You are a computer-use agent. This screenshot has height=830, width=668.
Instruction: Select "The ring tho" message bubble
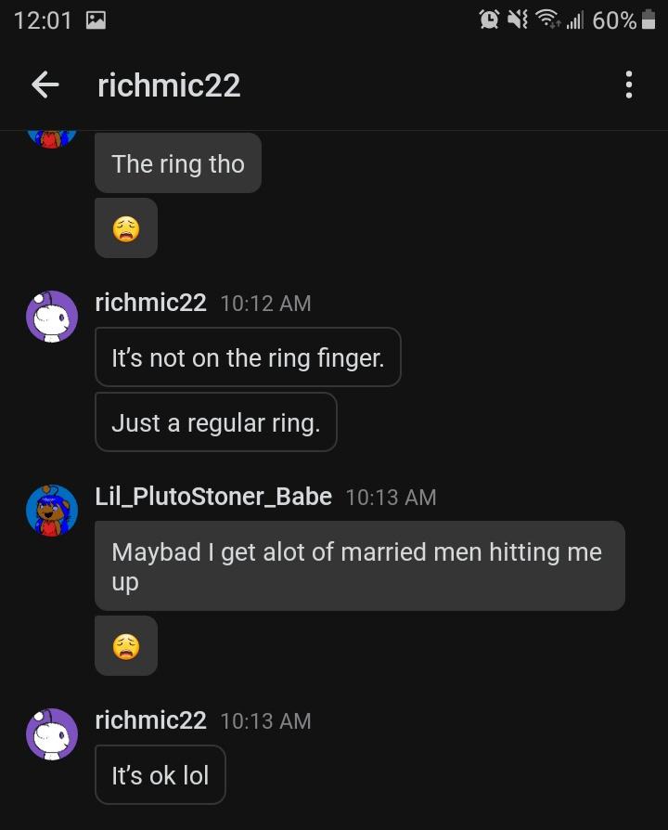click(178, 164)
